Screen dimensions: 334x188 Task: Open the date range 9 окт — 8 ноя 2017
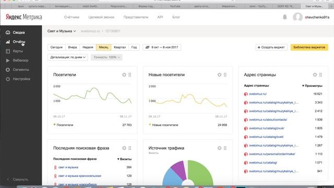[x=162, y=48]
